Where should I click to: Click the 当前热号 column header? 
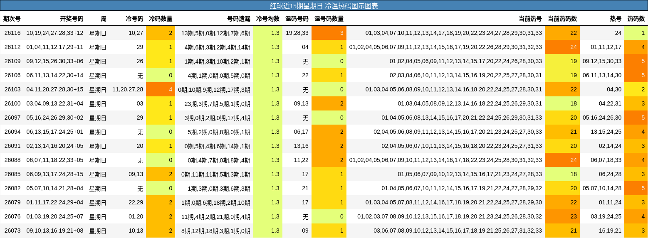point(530,19)
